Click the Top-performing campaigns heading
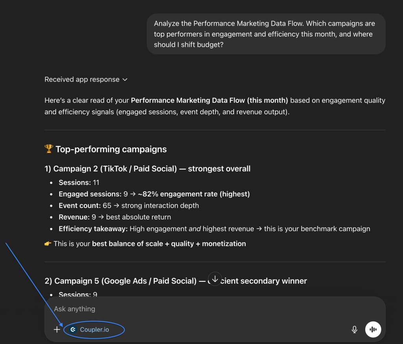403x344 pixels. tap(111, 149)
